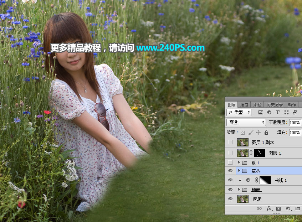Click folder icon of 地面 group
302x222 pixels.
(x=245, y=190)
